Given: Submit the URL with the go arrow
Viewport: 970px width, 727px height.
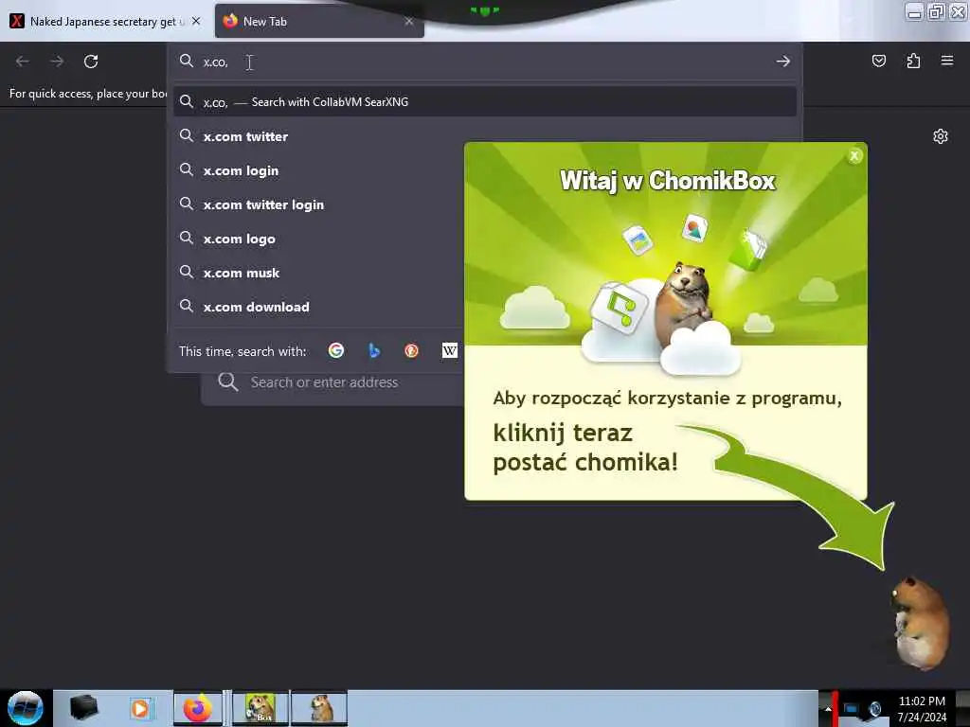Looking at the screenshot, I should click(783, 62).
